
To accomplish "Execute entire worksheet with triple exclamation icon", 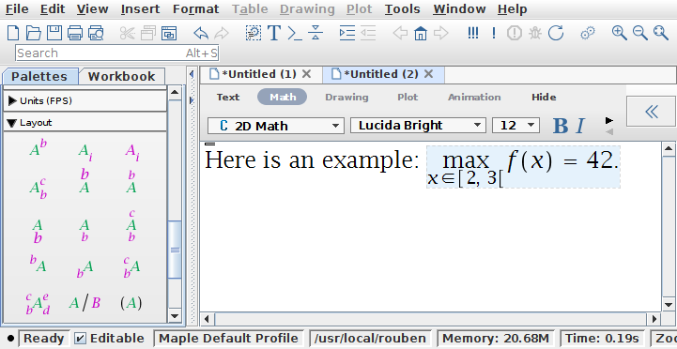I will pos(473,33).
